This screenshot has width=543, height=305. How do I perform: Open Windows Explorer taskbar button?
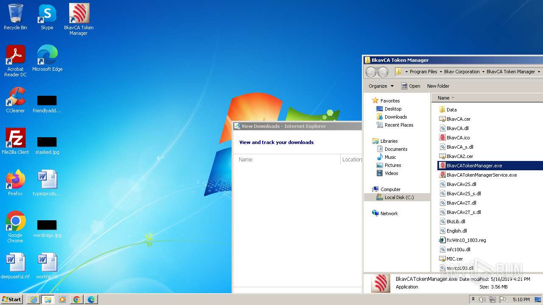(x=48, y=299)
